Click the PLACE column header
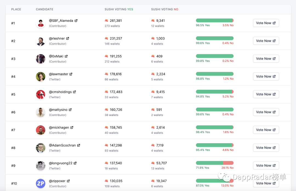This screenshot has width=296, height=191. point(16,9)
